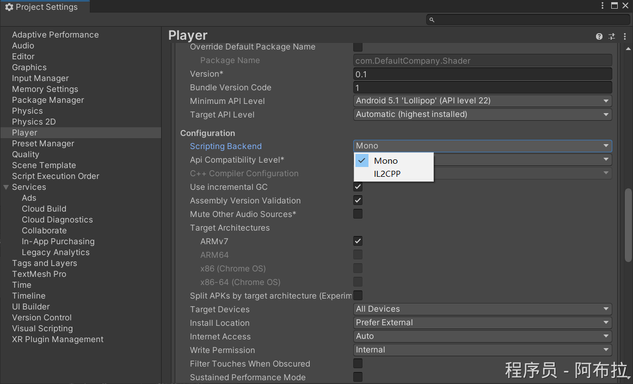Enable Mute Other Audio Sources

(358, 214)
